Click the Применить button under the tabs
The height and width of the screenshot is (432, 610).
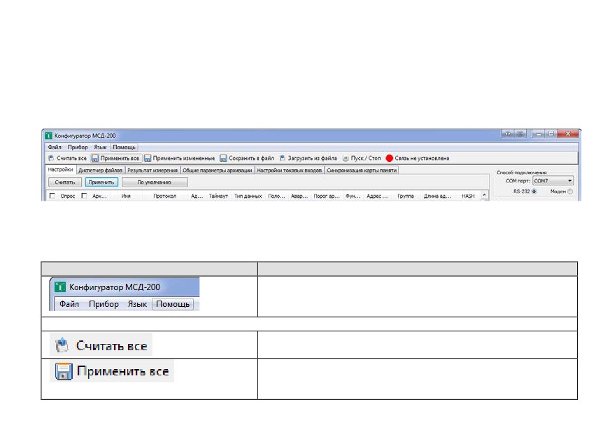101,182
